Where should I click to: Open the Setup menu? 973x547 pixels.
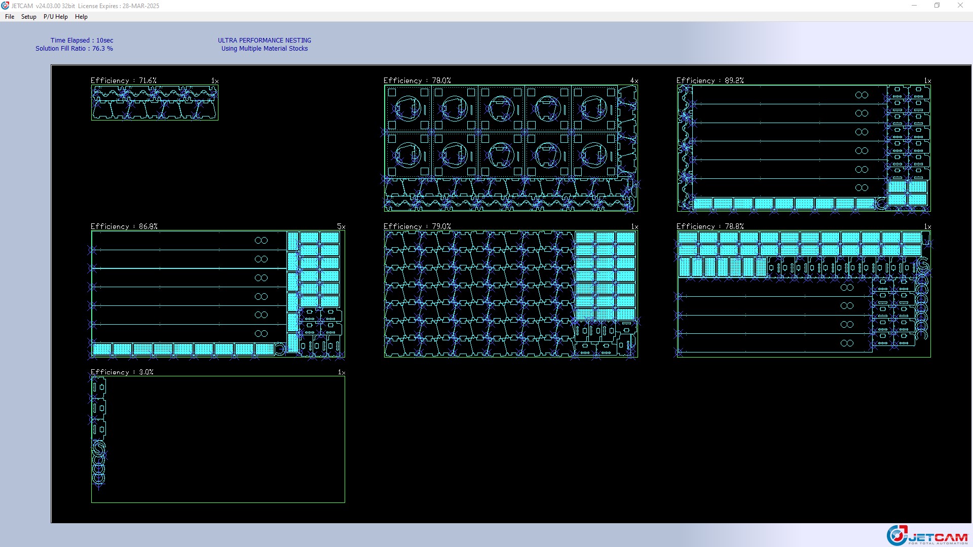click(x=29, y=17)
